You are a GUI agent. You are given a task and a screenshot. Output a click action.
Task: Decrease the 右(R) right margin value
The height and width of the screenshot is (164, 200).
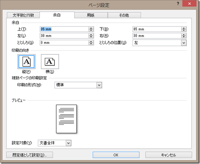184,37
